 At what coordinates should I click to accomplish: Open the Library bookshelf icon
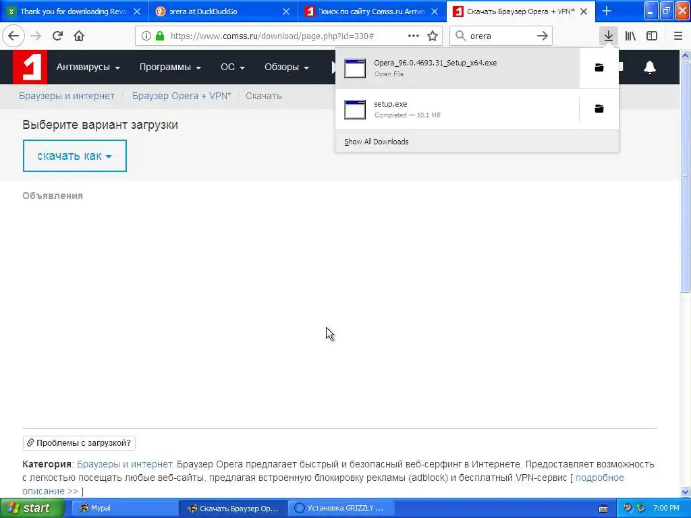[x=630, y=36]
